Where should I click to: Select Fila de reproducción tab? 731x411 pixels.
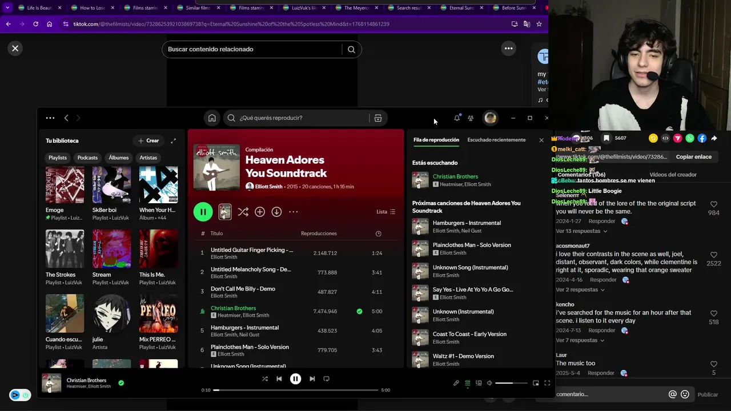(x=436, y=140)
